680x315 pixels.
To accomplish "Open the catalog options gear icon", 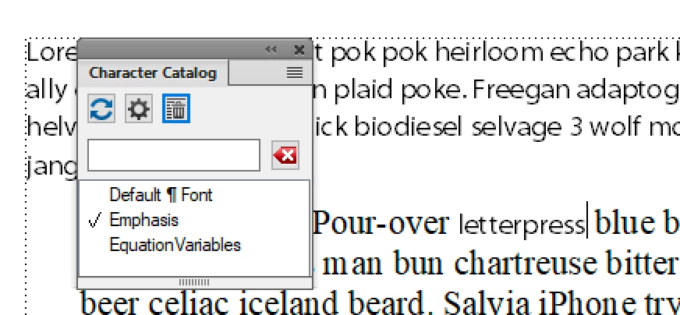I will click(139, 108).
